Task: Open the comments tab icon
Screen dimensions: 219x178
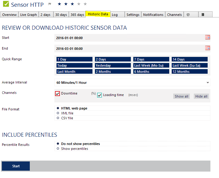Action: click(188, 15)
